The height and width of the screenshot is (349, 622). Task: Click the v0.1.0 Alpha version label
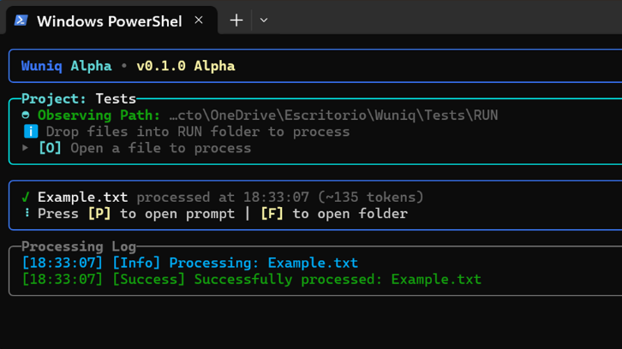coord(185,66)
